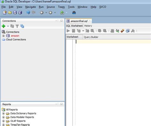Click the Run Script icon in worksheet toolbar
Viewport: 151px width, 126px height.
(74, 31)
